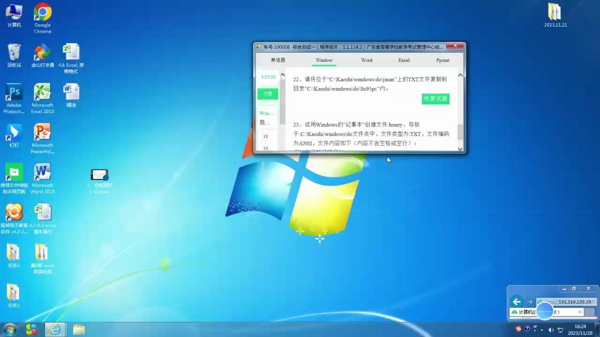The width and height of the screenshot is (600, 337).
Task: Open the 2023.11.21 folder
Action: click(555, 15)
